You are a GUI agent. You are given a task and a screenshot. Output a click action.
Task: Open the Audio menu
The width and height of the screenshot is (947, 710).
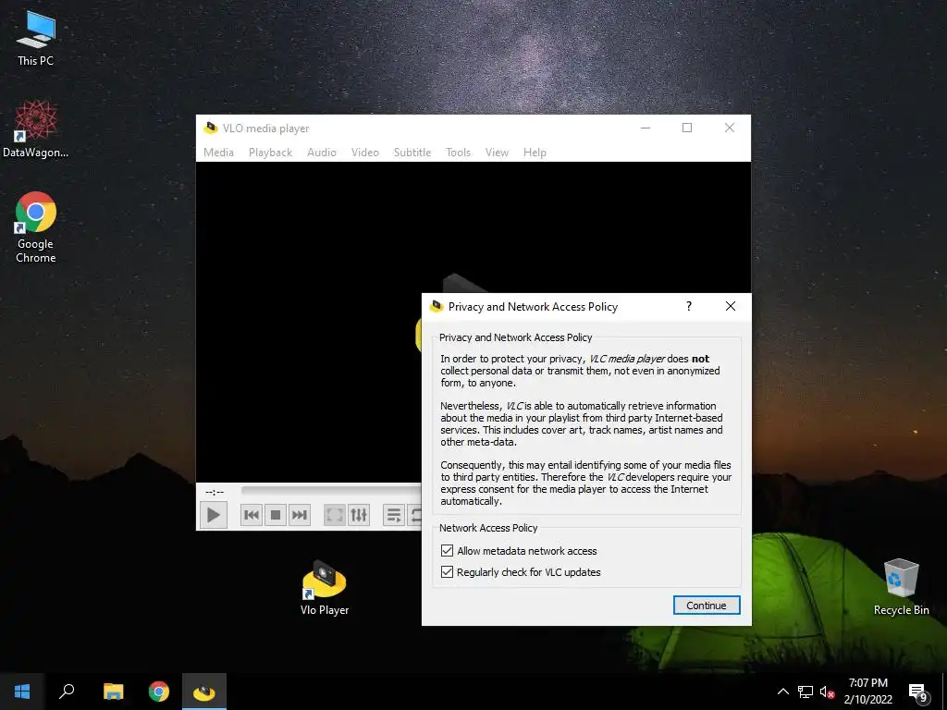321,153
